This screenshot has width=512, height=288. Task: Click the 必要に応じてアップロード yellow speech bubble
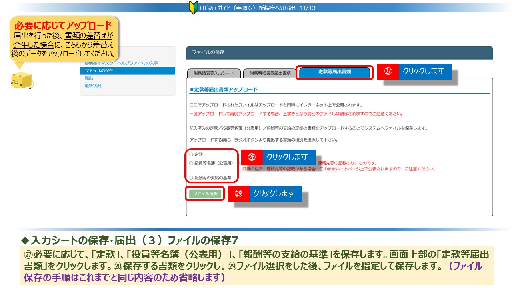(x=64, y=39)
